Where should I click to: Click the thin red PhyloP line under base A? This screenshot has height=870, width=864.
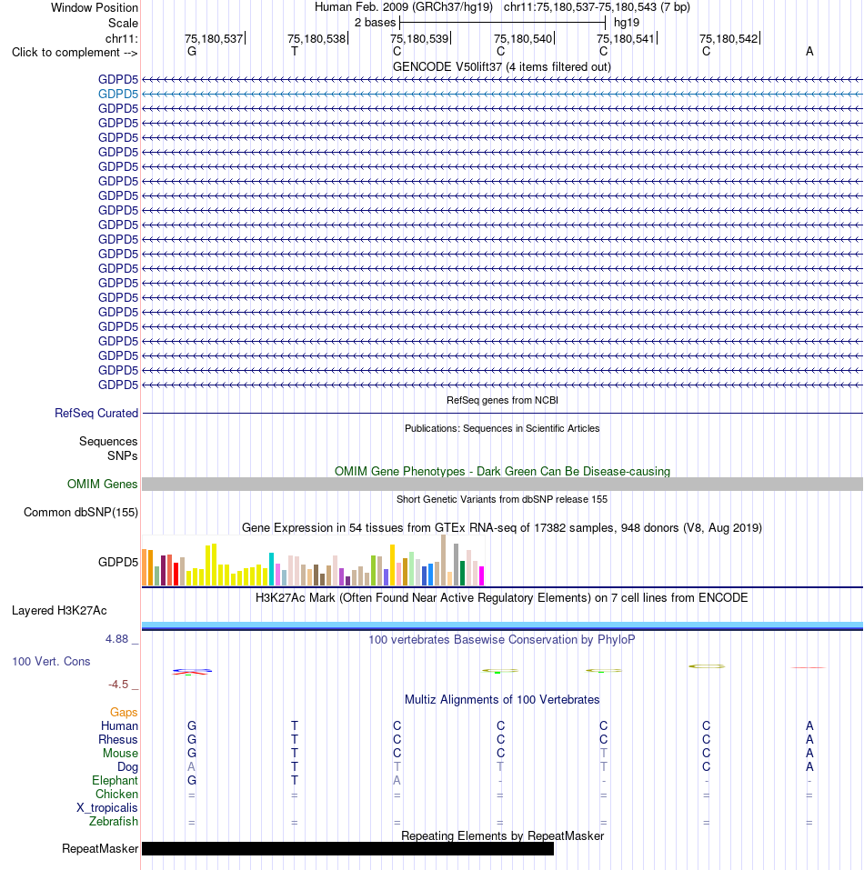click(808, 667)
